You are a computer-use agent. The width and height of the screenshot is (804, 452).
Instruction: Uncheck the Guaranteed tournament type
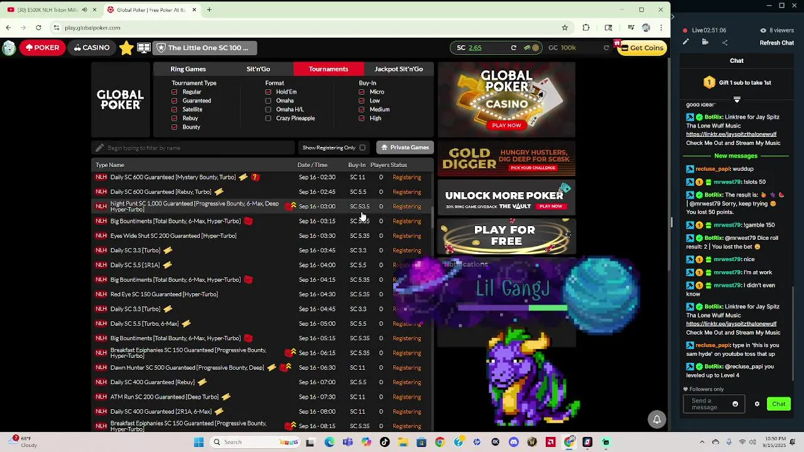[x=175, y=100]
